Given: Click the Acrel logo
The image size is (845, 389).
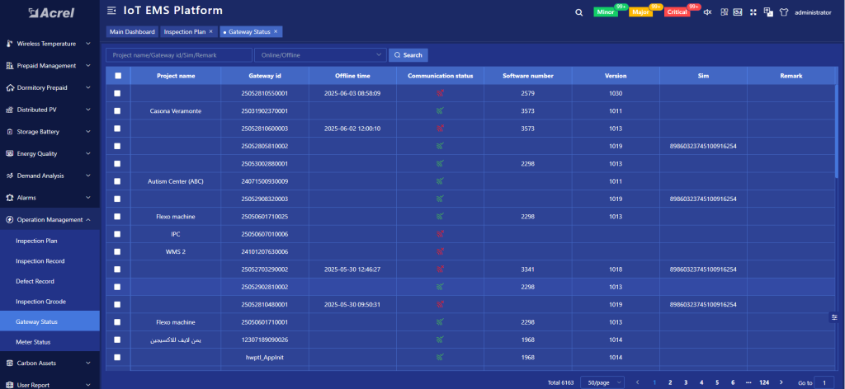Looking at the screenshot, I should click(x=51, y=12).
